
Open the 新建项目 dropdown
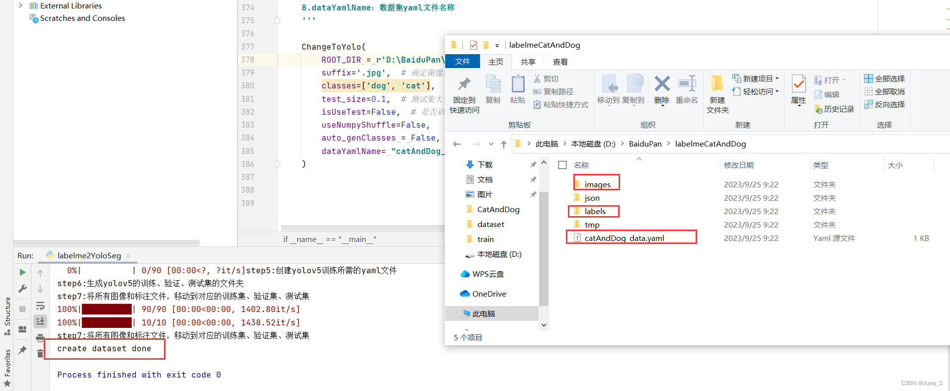pyautogui.click(x=755, y=78)
